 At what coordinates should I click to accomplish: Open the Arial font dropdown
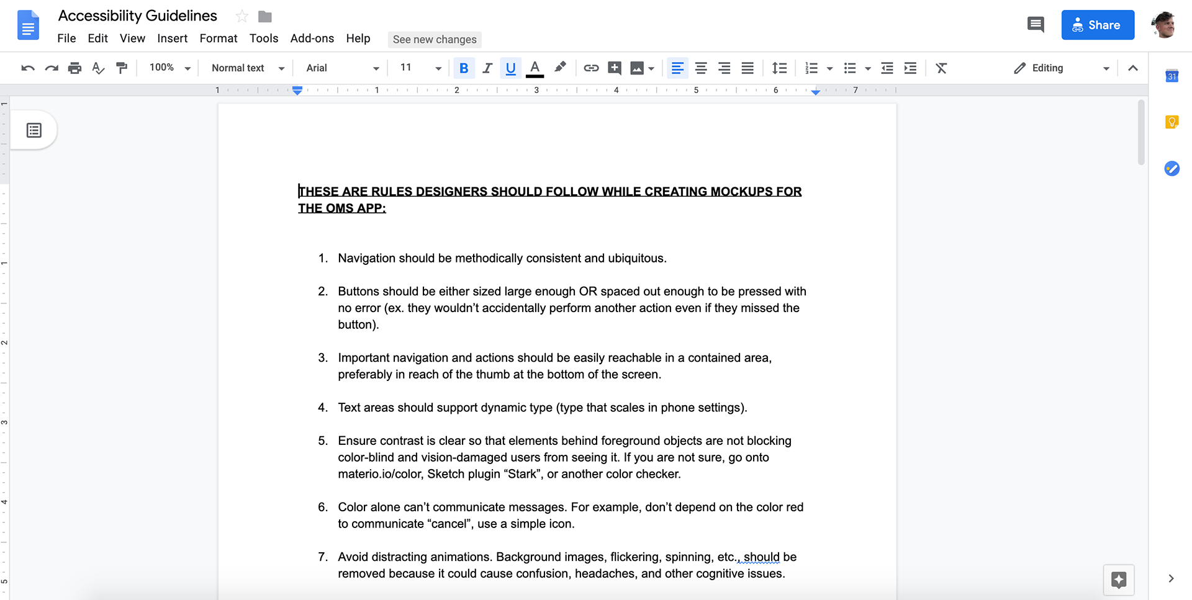click(x=342, y=68)
